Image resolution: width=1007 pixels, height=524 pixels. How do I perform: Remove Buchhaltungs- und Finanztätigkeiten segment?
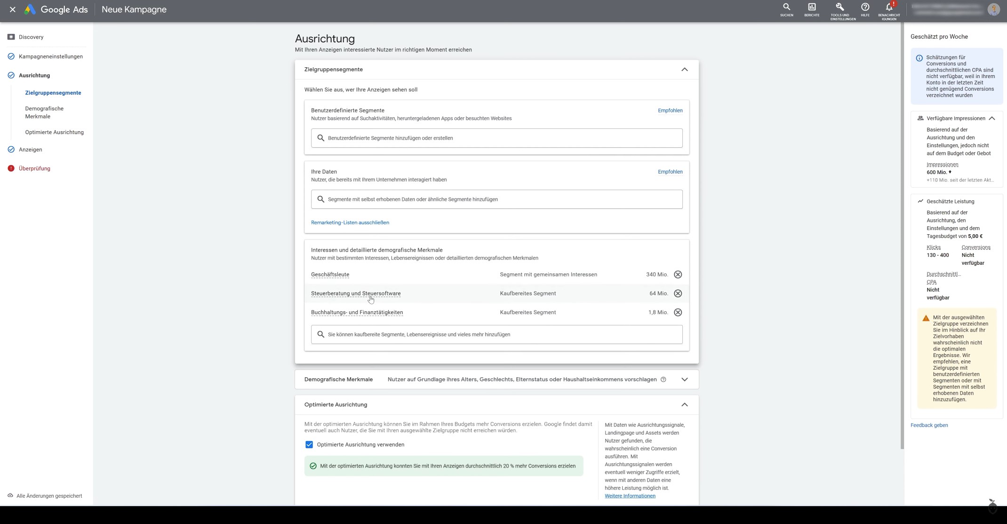(x=678, y=312)
